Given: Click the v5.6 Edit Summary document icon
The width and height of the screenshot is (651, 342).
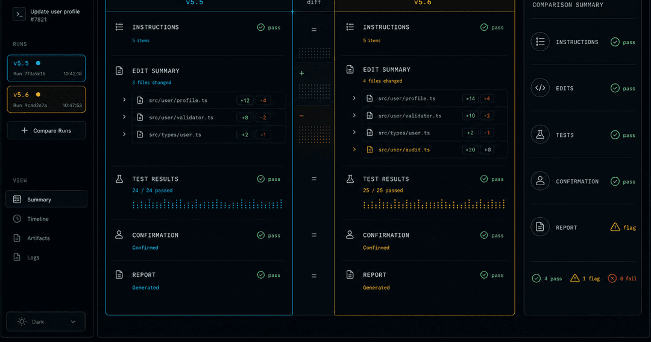Looking at the screenshot, I should click(x=350, y=69).
